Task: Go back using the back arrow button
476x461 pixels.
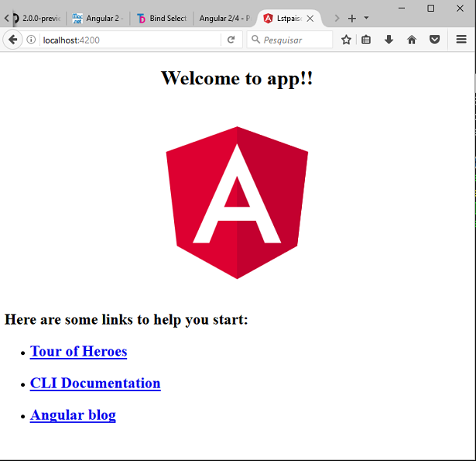Action: (12, 40)
